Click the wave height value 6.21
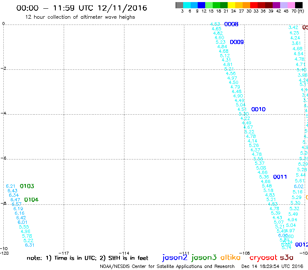The height and width of the screenshot is (270, 308). [10, 186]
